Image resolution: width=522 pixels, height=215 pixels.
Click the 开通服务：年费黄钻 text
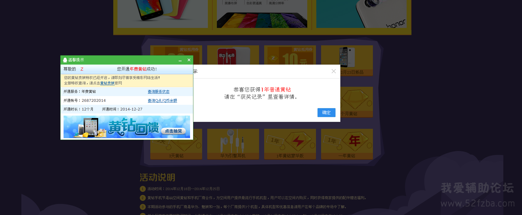pyautogui.click(x=80, y=92)
